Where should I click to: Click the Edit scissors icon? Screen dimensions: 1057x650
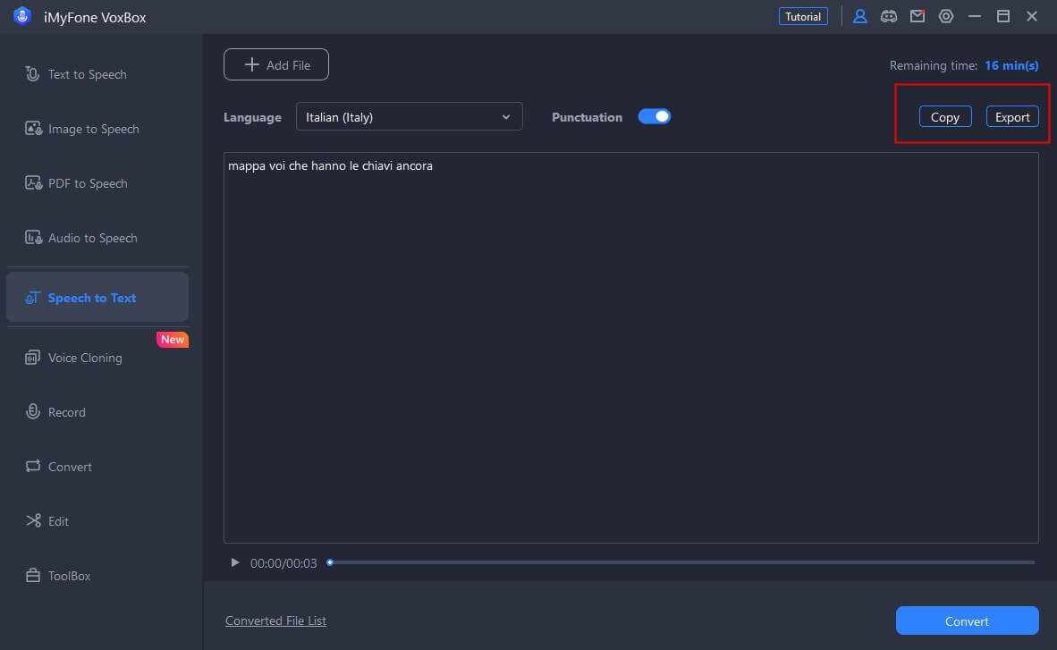[33, 520]
